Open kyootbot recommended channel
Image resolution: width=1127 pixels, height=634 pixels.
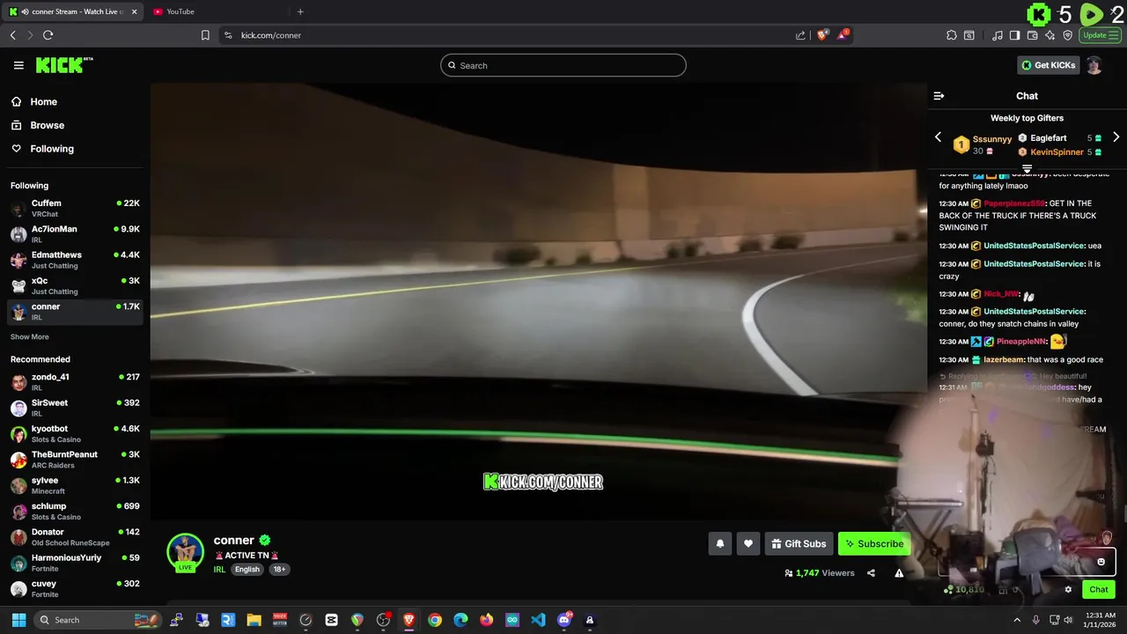click(75, 433)
